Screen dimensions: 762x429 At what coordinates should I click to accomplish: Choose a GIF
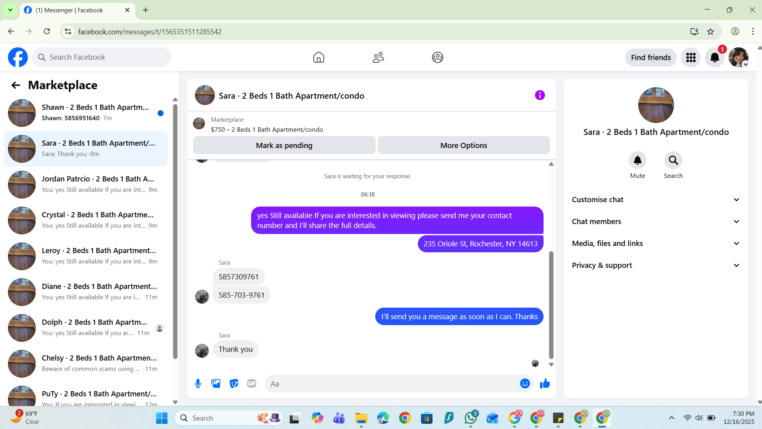(251, 384)
